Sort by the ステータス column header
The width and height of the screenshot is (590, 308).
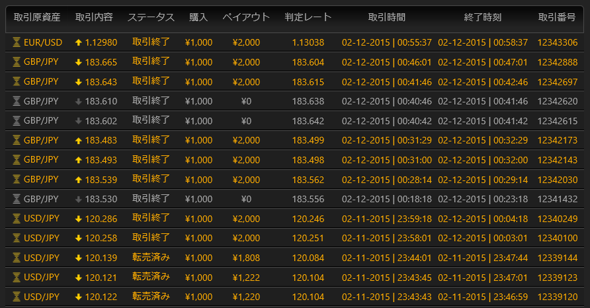[x=151, y=17]
